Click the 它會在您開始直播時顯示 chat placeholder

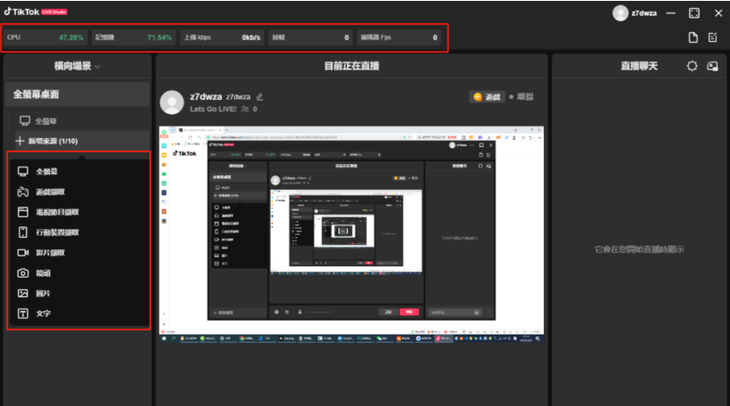click(x=639, y=249)
